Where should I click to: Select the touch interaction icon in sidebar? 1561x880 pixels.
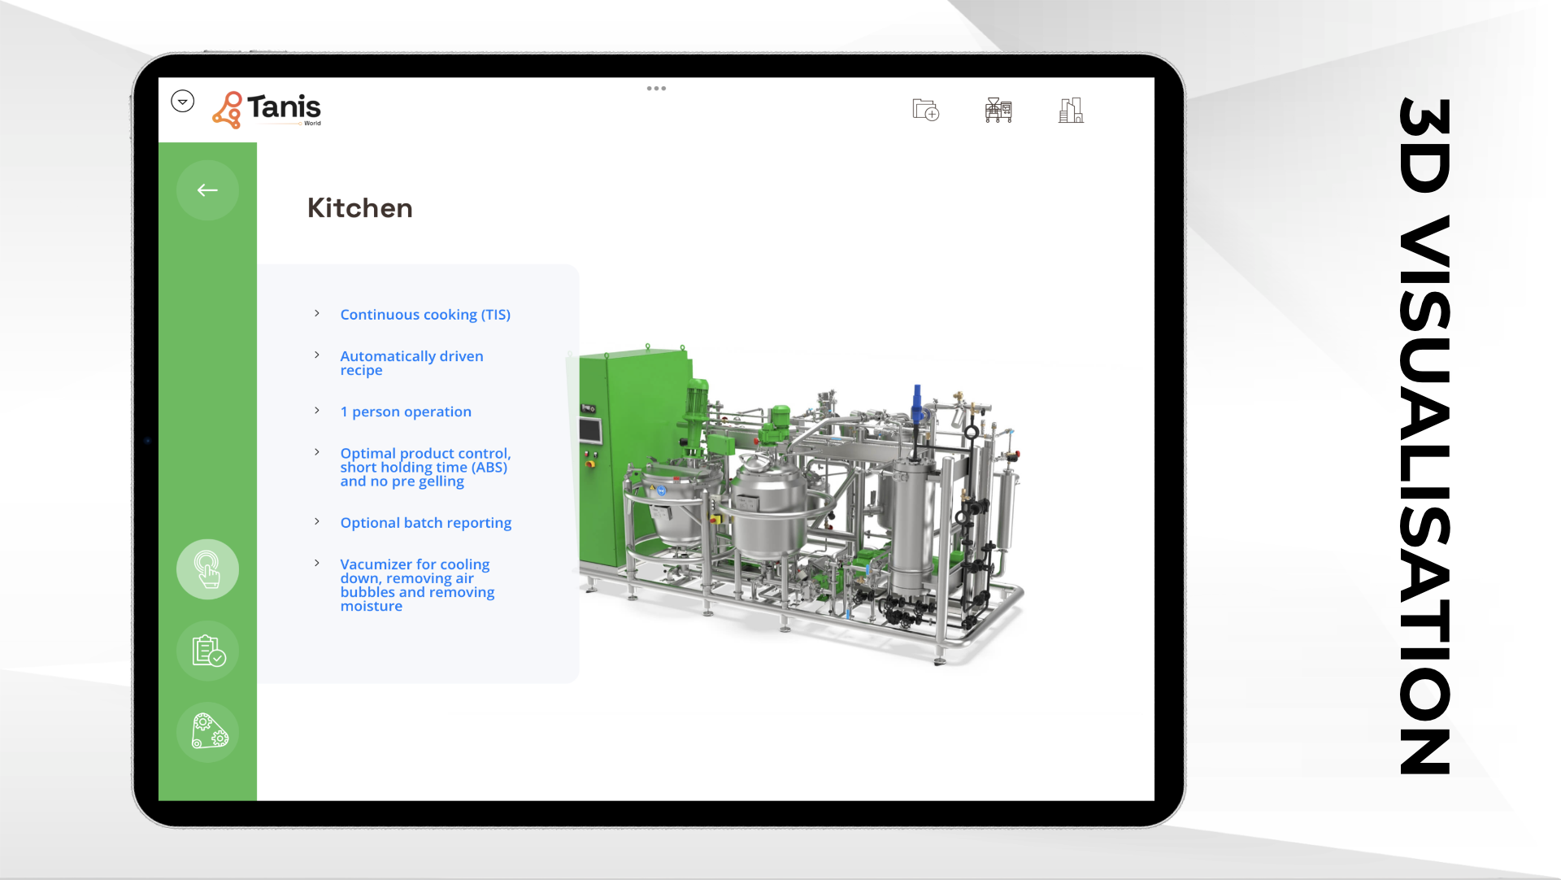click(207, 569)
